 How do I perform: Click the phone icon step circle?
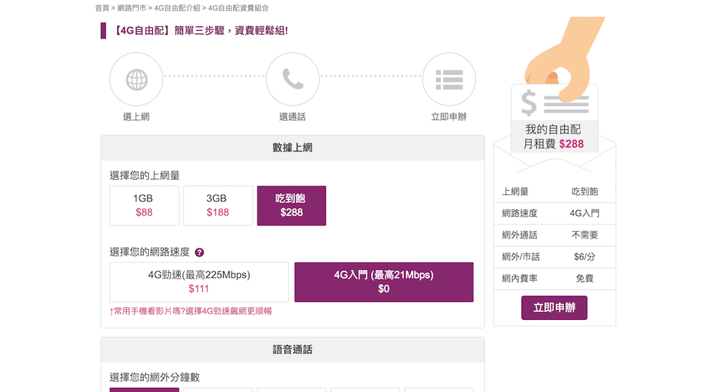292,79
